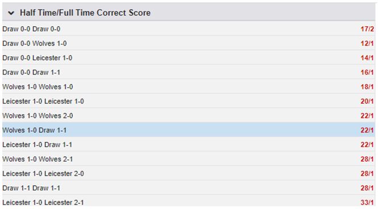Image resolution: width=379 pixels, height=209 pixels.
Task: Click the Leicester 1-0 Leicester 2-1 row label
Action: tap(43, 203)
